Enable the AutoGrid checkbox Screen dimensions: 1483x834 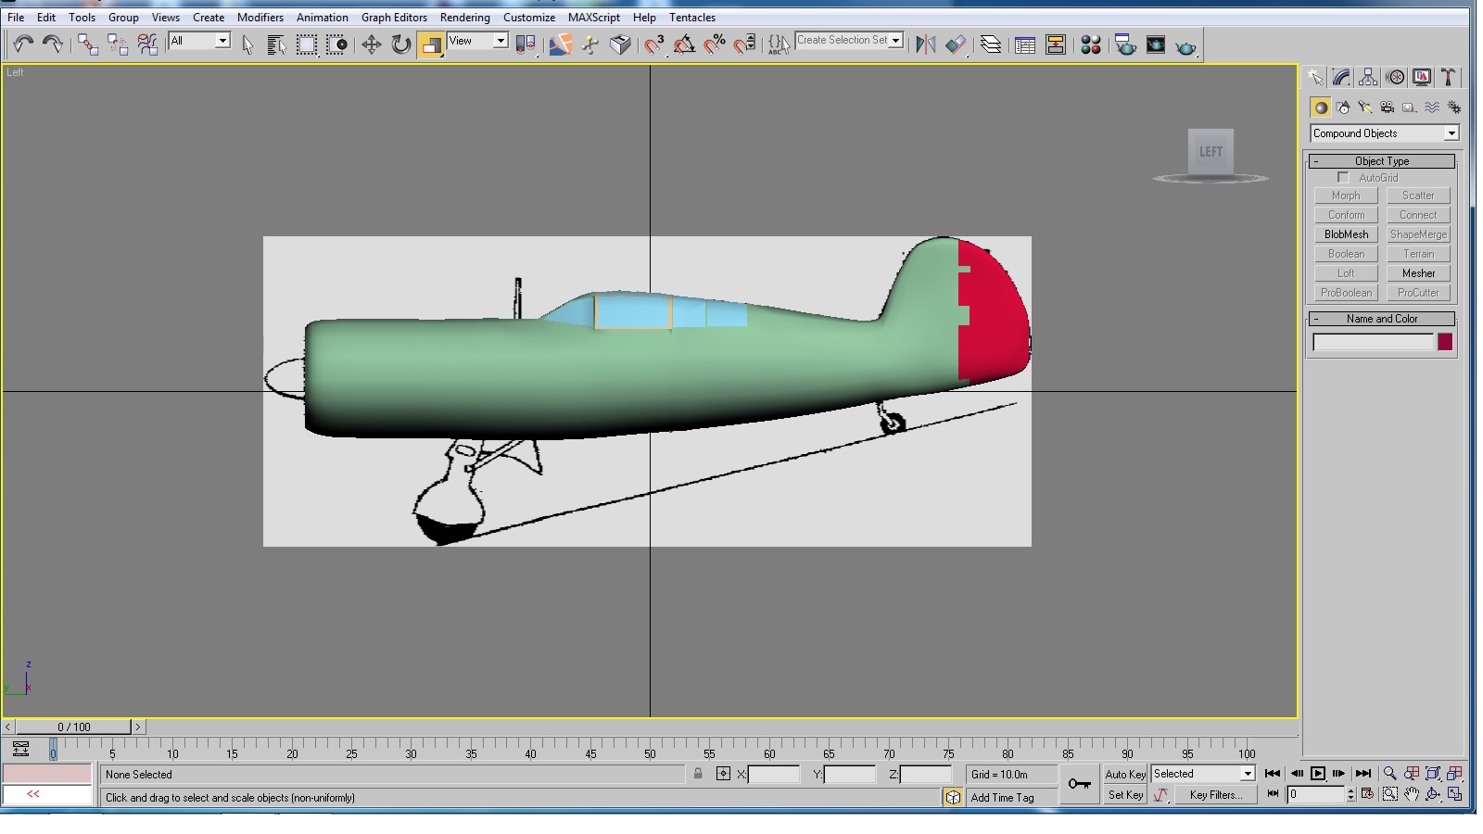pos(1343,177)
